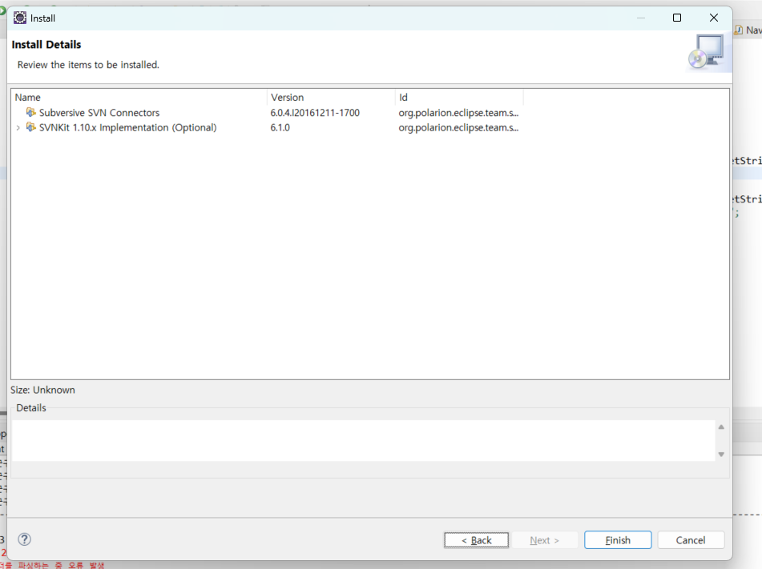Click version 6.0.4.I20161211-1700 cell
The width and height of the screenshot is (762, 569).
point(315,113)
